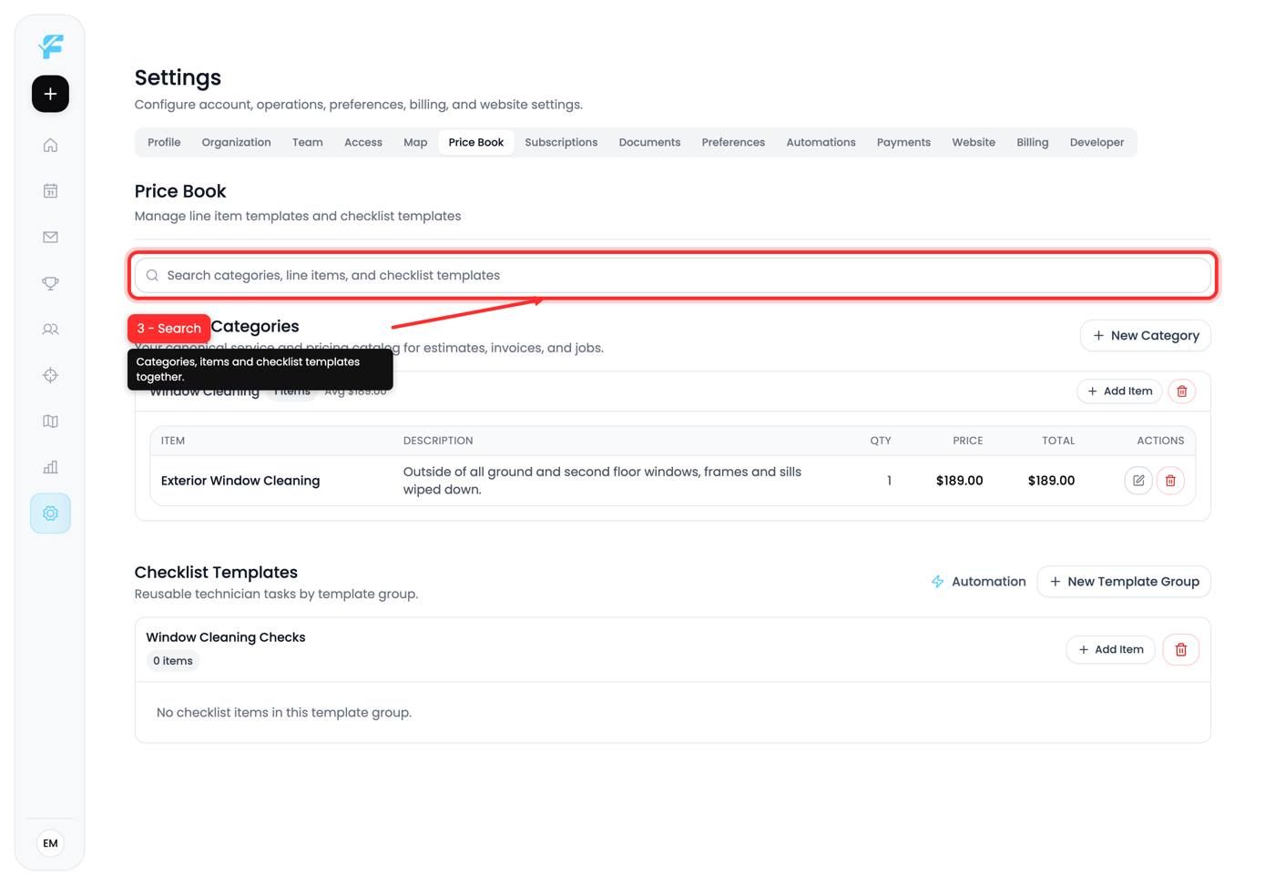Viewport: 1275px width, 885px height.
Task: Click the $189.00 price cell
Action: click(x=959, y=481)
